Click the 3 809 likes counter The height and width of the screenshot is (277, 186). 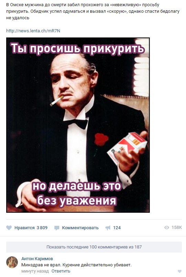pyautogui.click(x=42, y=228)
